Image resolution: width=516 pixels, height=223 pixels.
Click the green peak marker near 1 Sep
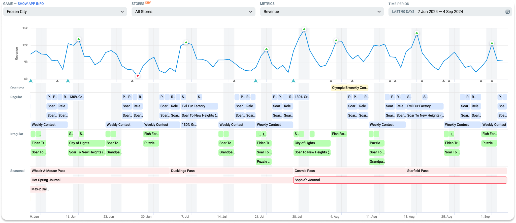coord(492,43)
